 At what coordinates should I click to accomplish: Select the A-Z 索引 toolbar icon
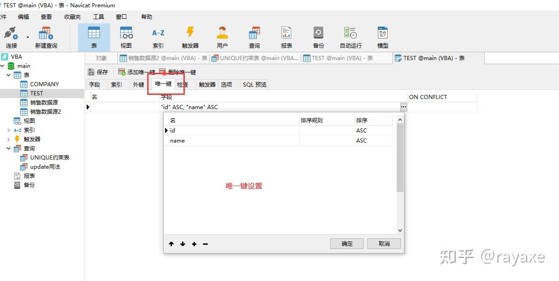coord(158,37)
